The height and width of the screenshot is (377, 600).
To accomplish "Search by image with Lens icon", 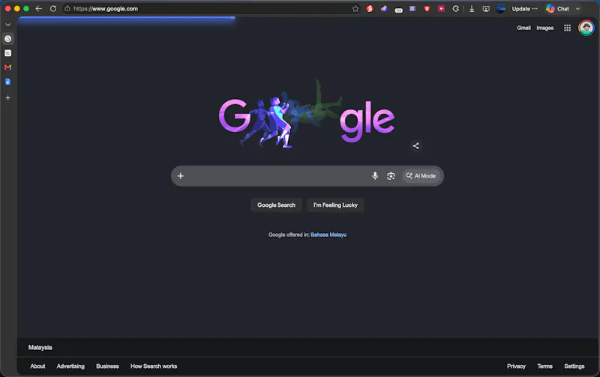I will tap(391, 176).
